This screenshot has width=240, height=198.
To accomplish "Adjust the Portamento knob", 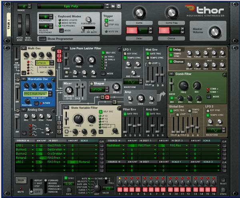I will [x=88, y=20].
